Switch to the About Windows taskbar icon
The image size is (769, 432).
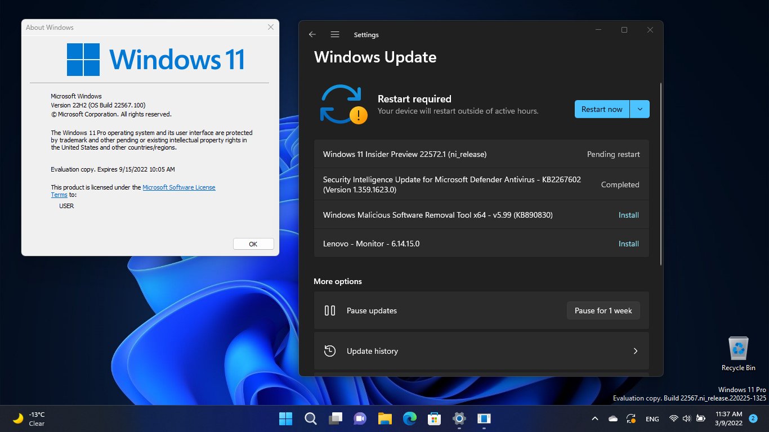click(484, 418)
